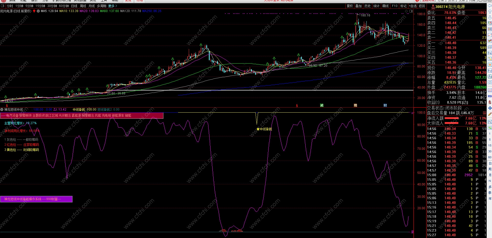Click the F10 icon in right sidebar
The image size is (492, 238).
490,53
